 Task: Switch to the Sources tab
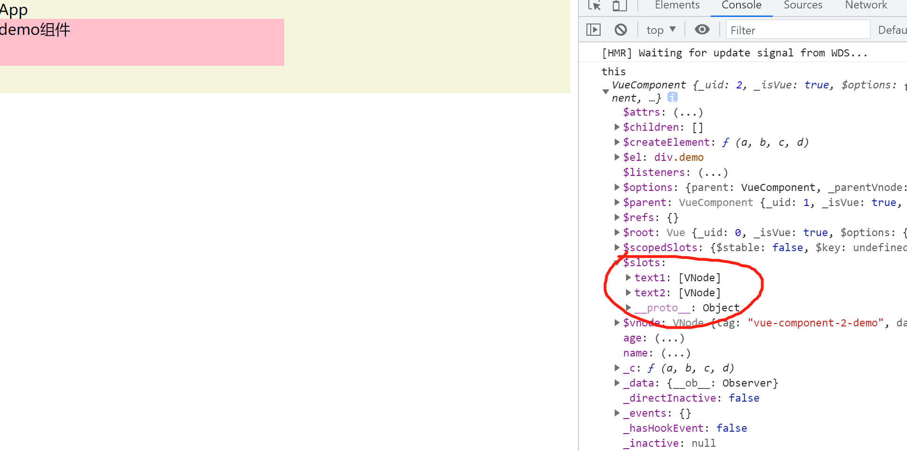pos(803,5)
